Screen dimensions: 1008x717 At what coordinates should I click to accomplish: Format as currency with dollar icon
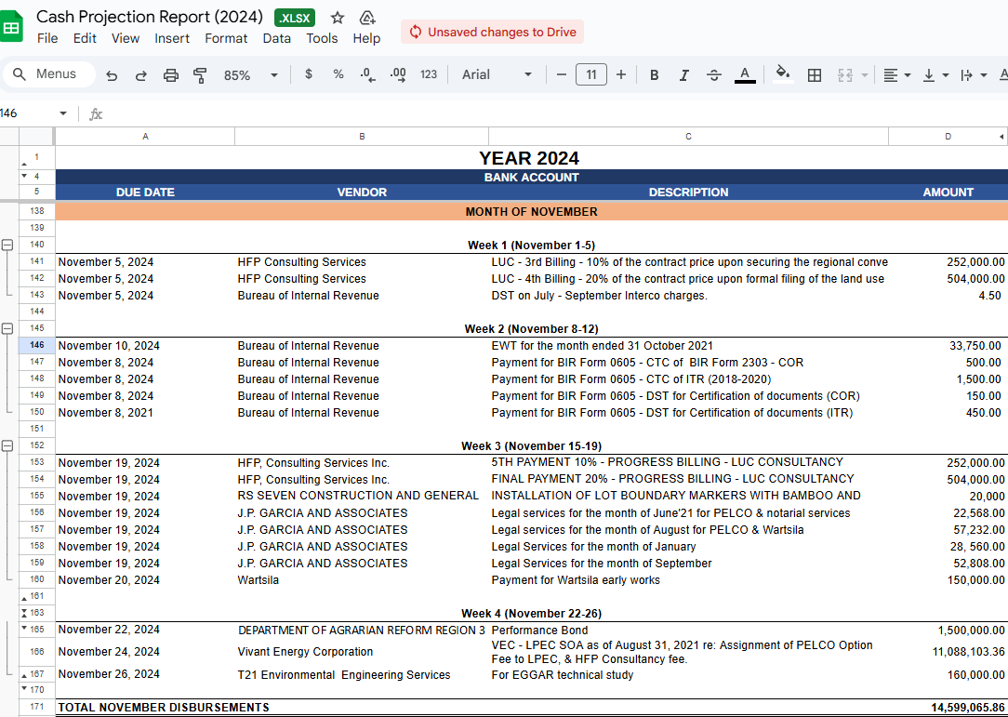pyautogui.click(x=309, y=74)
